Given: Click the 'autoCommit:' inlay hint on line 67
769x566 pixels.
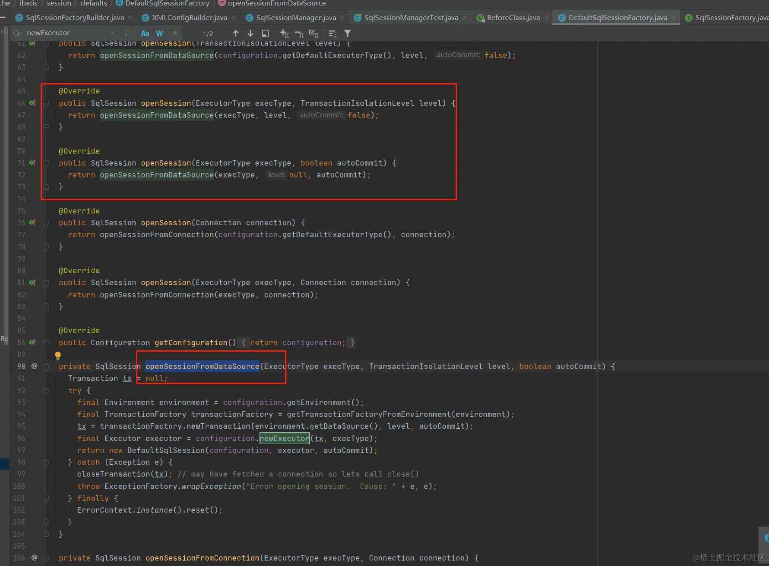Looking at the screenshot, I should coord(322,115).
